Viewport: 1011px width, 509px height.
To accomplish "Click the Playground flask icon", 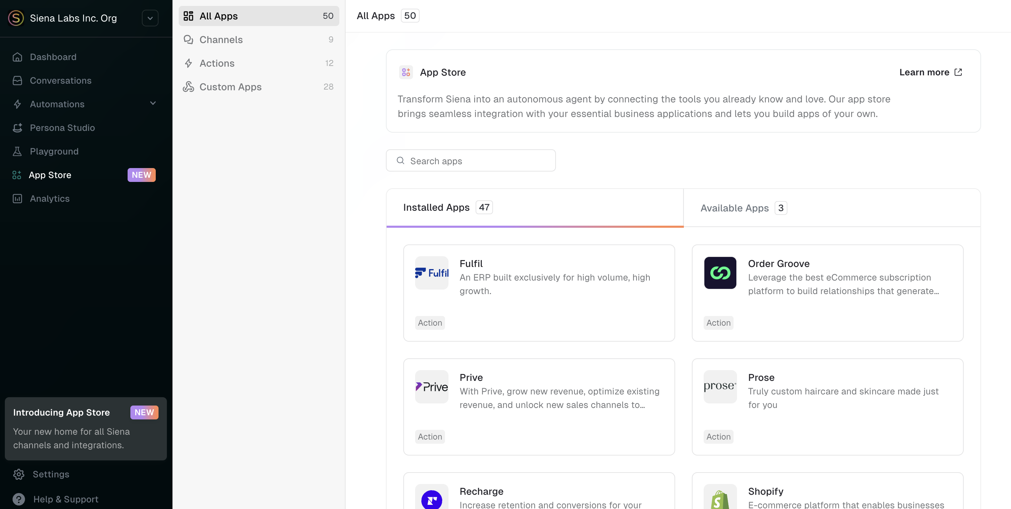I will [17, 151].
